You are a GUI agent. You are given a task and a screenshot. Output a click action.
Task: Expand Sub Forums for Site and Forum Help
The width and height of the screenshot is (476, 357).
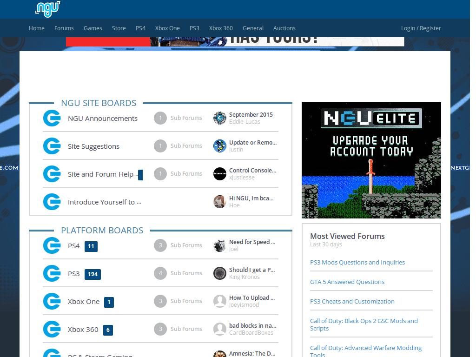click(178, 174)
